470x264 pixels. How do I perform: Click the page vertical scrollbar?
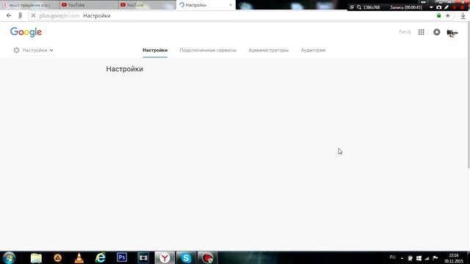tap(469, 95)
